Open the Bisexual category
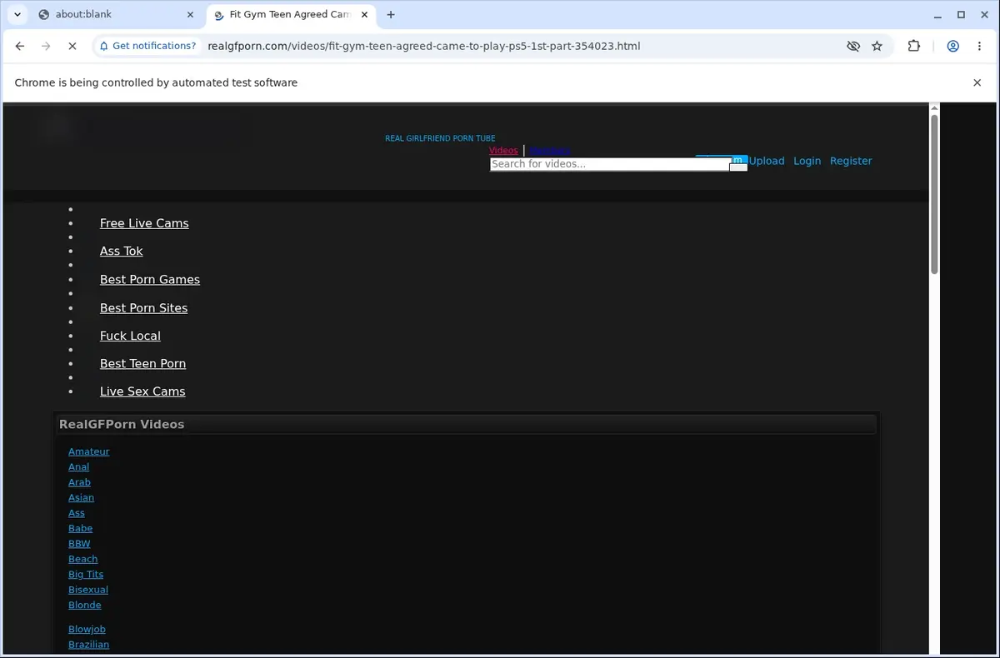 click(88, 590)
